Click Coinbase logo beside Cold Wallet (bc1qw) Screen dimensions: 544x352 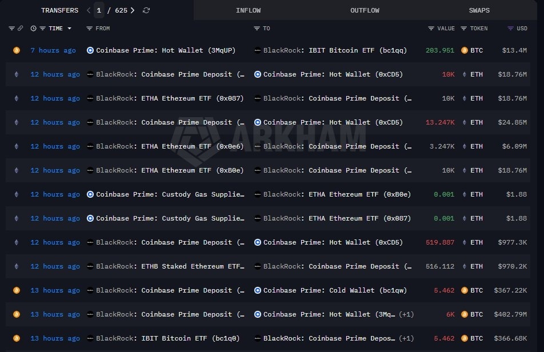pos(257,290)
